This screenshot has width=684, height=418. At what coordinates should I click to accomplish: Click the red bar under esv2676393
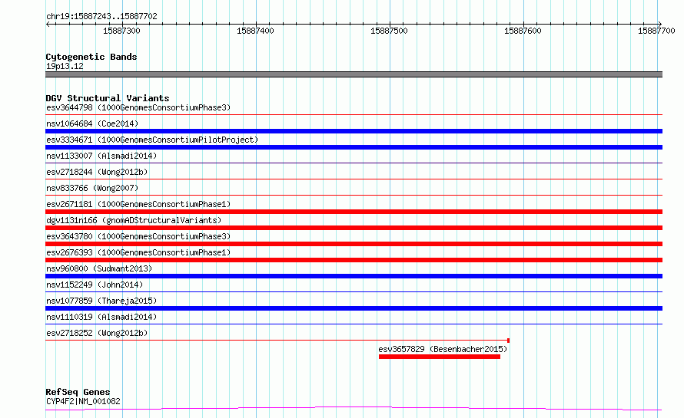coord(354,260)
